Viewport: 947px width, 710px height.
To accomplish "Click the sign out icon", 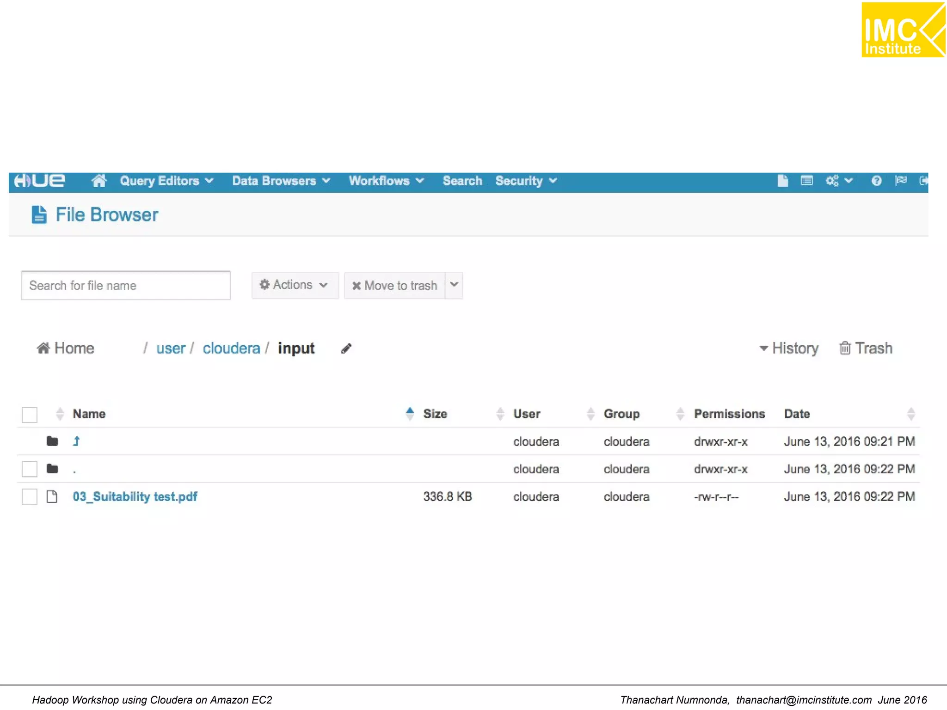I will pos(923,181).
